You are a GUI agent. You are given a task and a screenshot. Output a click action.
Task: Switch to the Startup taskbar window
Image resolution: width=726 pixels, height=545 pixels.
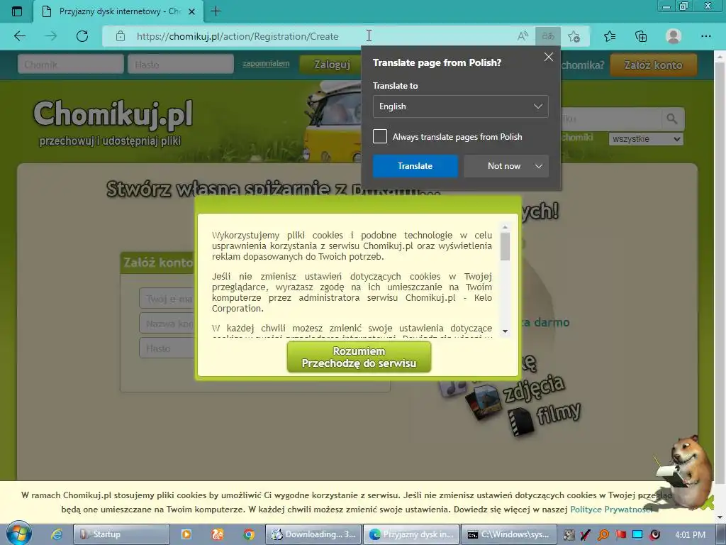click(121, 534)
